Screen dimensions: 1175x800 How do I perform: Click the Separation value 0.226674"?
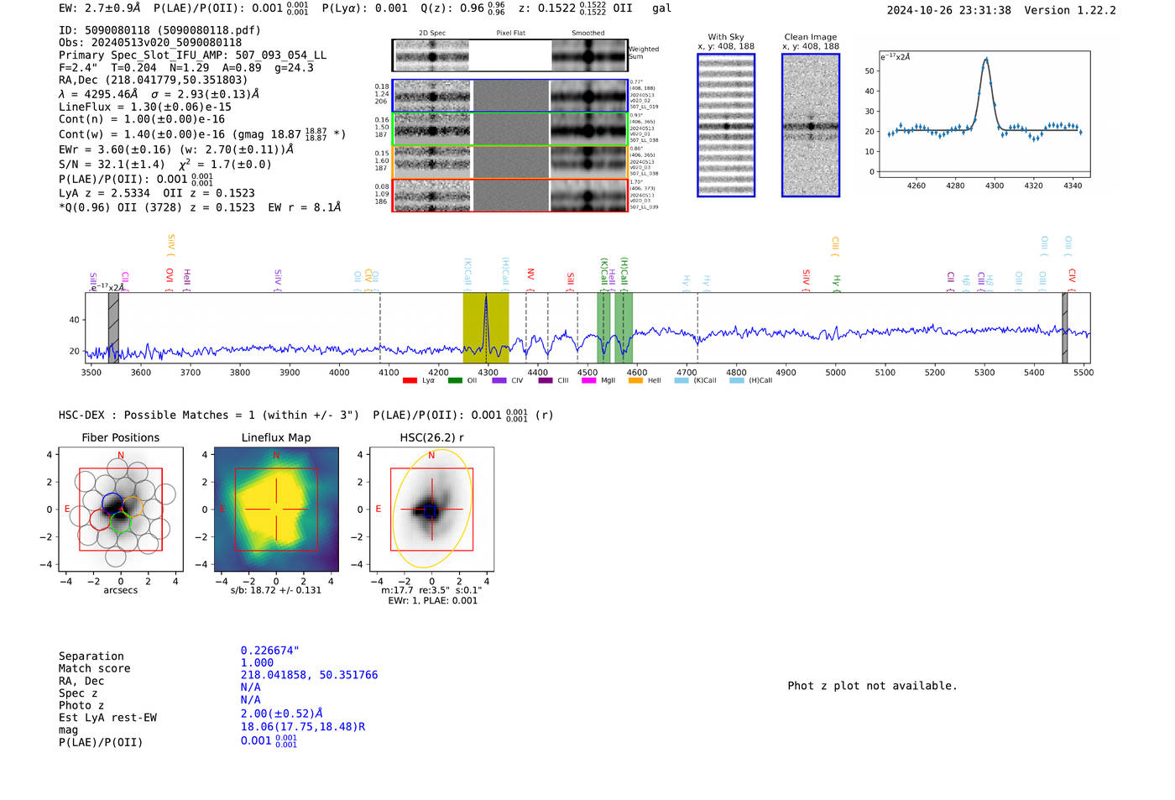270,651
